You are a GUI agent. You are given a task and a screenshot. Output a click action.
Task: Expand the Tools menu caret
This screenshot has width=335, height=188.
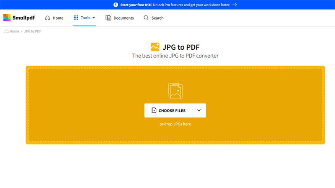point(94,18)
